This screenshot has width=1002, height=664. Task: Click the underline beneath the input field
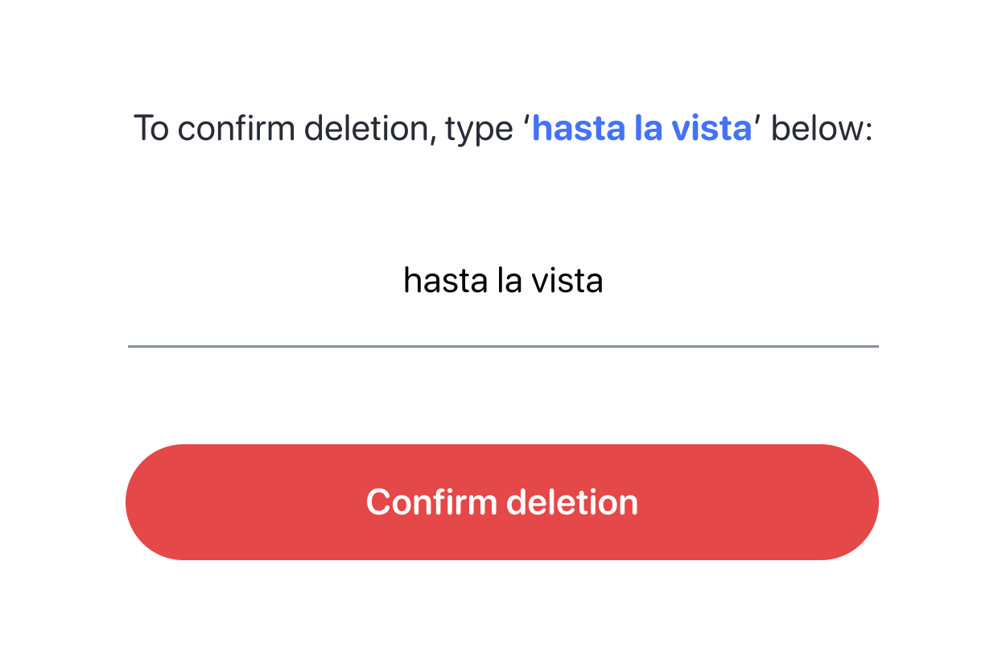(x=502, y=346)
